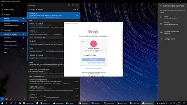Click the Google dialog scrollbar thumb

click(x=122, y=50)
